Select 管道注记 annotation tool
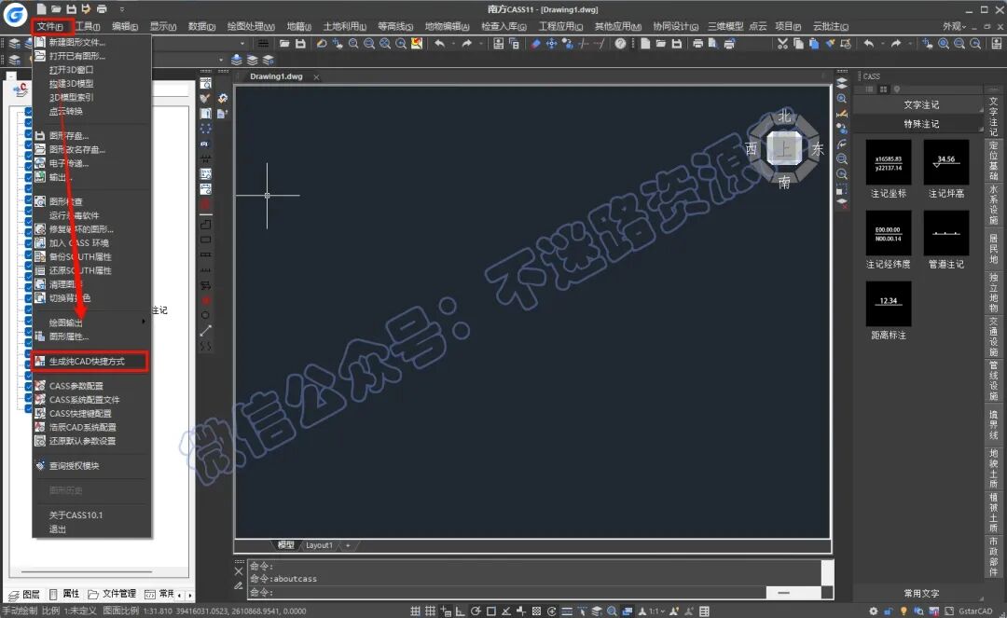Viewport: 1007px width, 618px height. (946, 233)
